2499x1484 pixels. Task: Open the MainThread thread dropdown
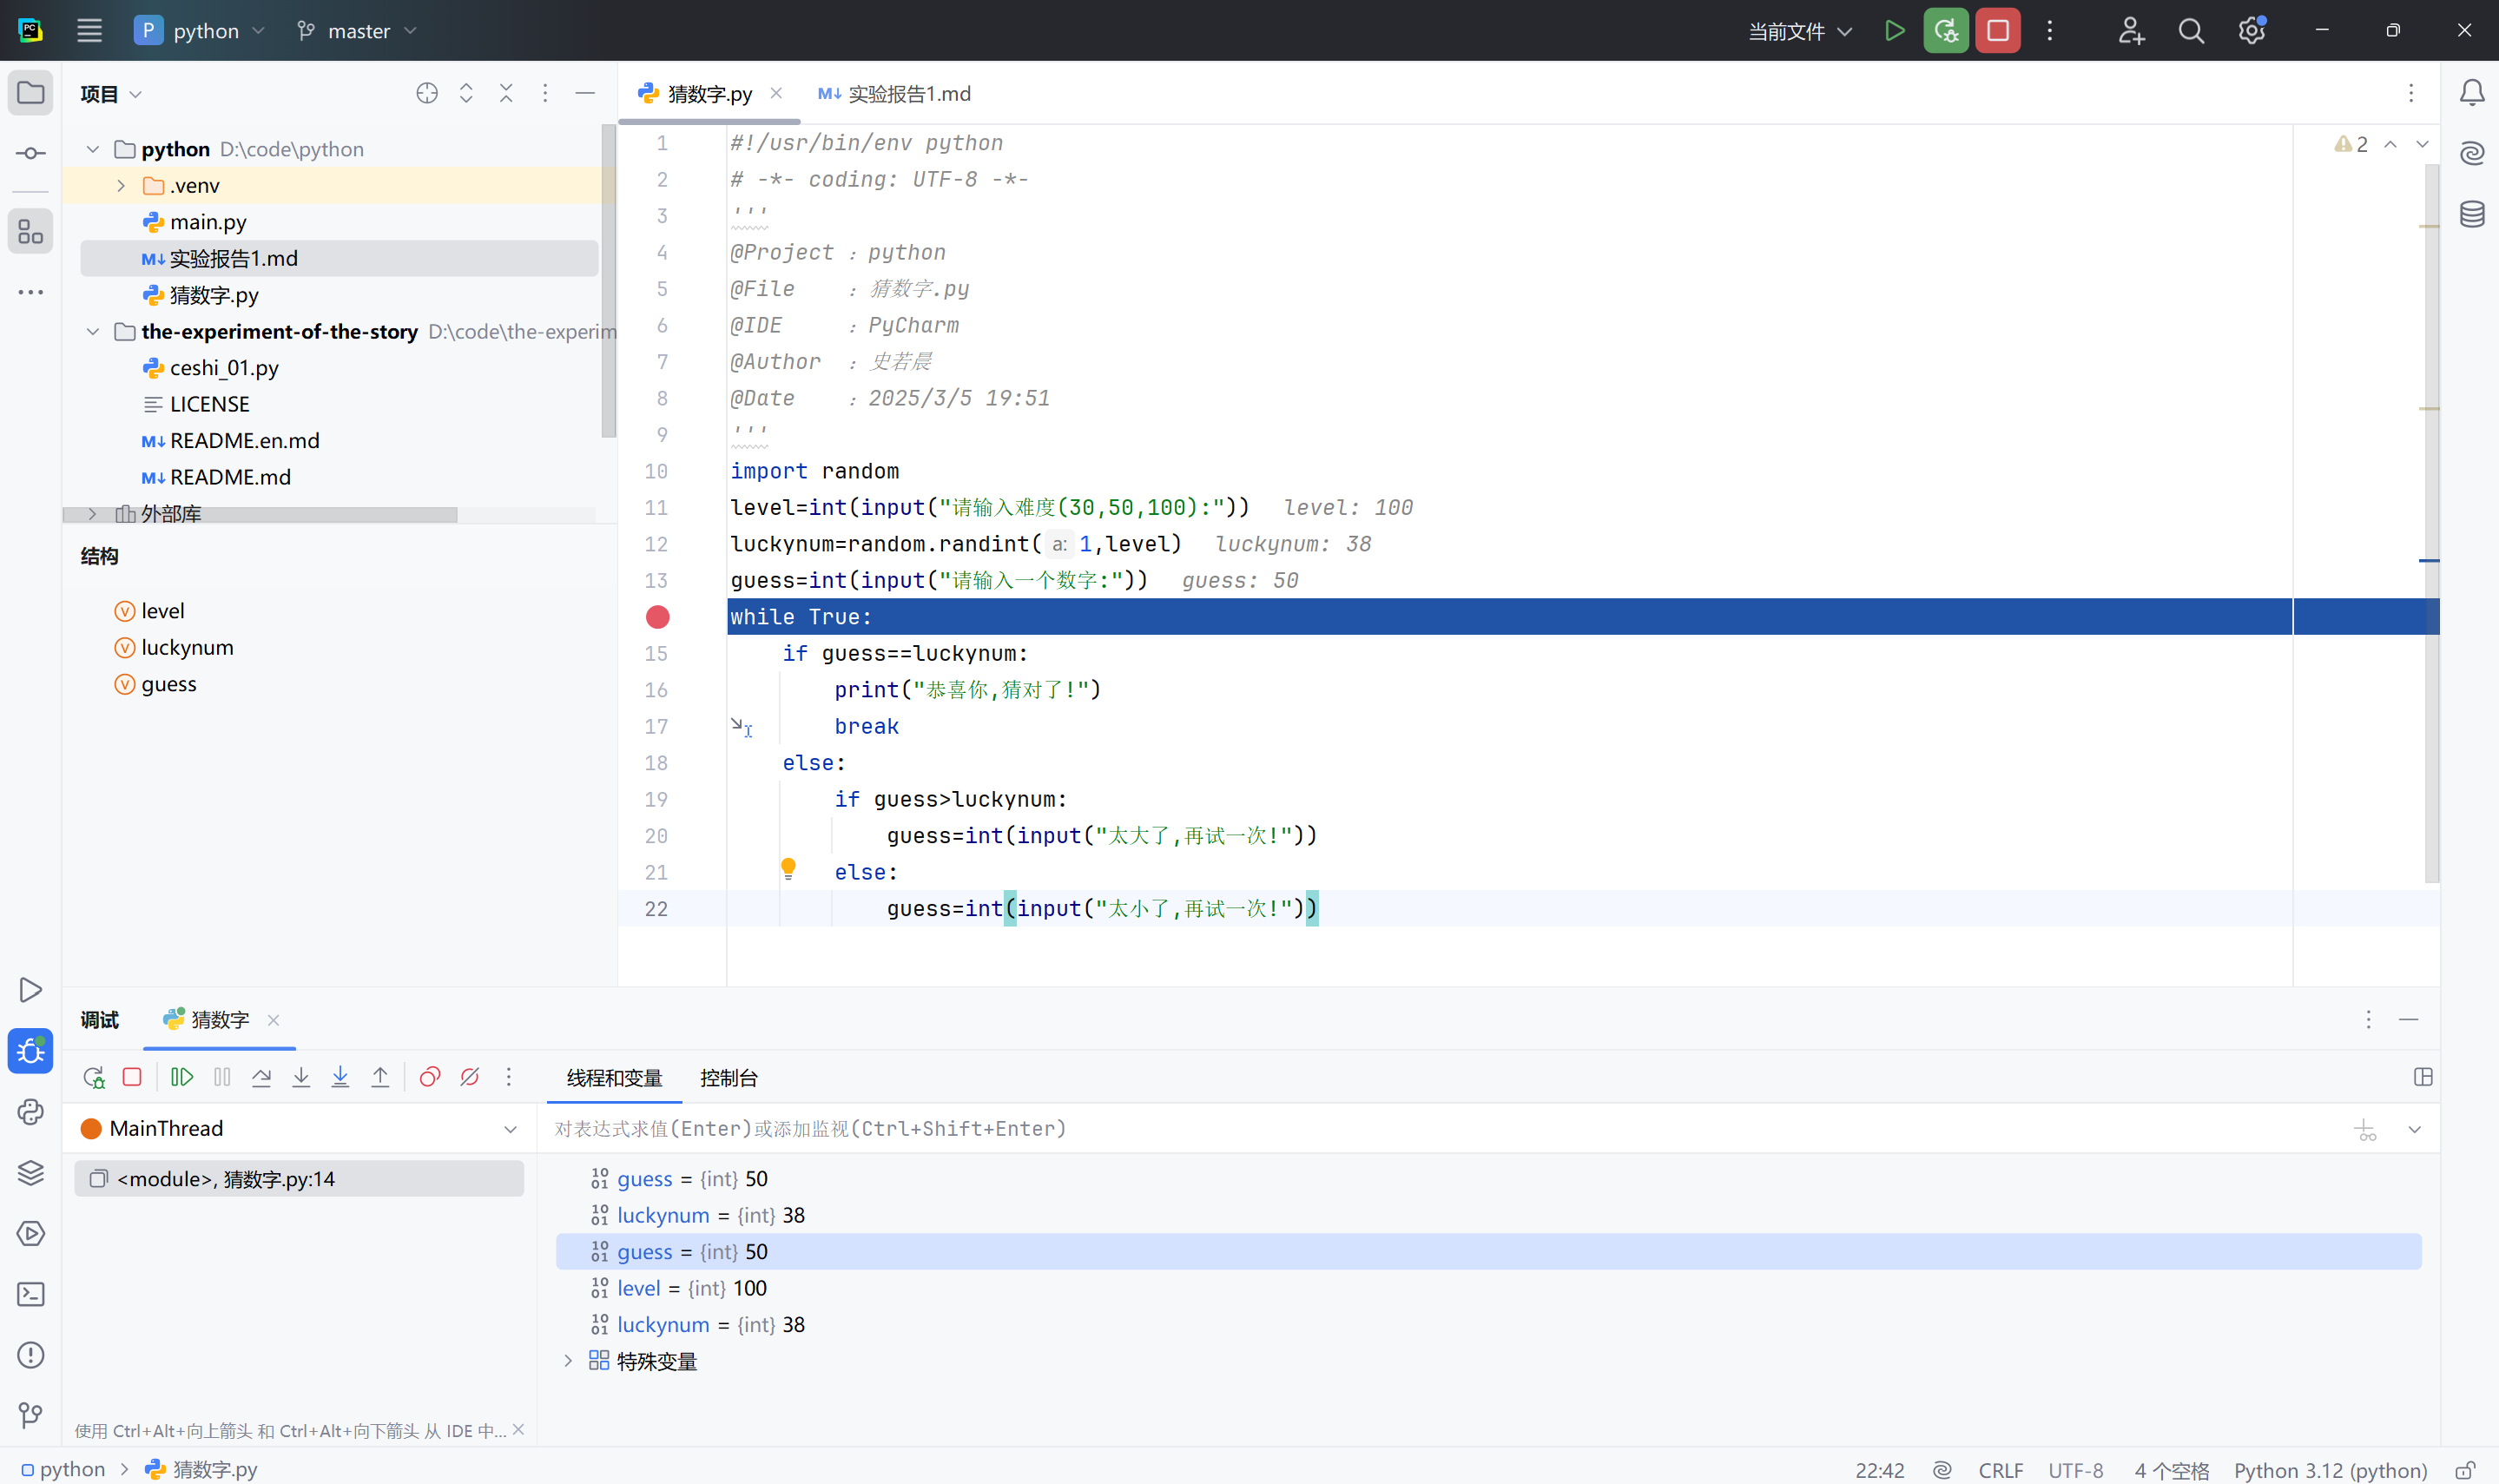pos(510,1129)
